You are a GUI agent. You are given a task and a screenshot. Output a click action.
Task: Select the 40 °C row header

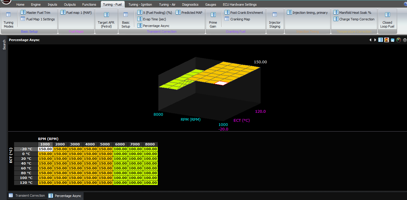(x=26, y=163)
